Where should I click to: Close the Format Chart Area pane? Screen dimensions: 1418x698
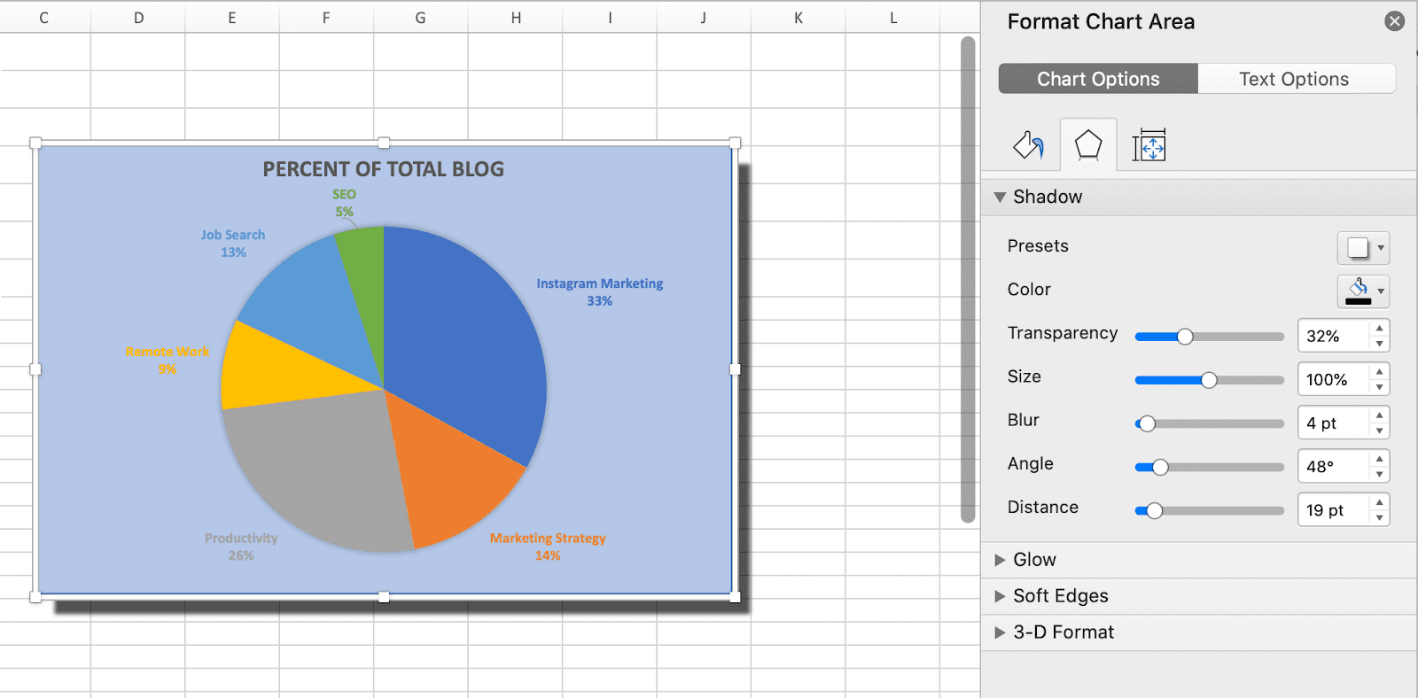point(1395,21)
